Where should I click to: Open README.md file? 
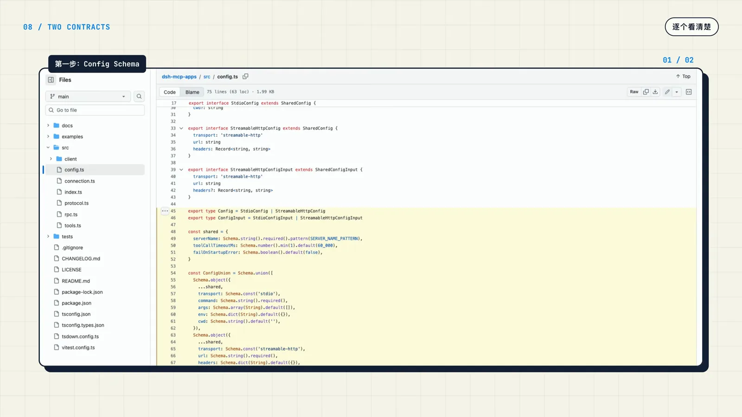click(x=76, y=281)
